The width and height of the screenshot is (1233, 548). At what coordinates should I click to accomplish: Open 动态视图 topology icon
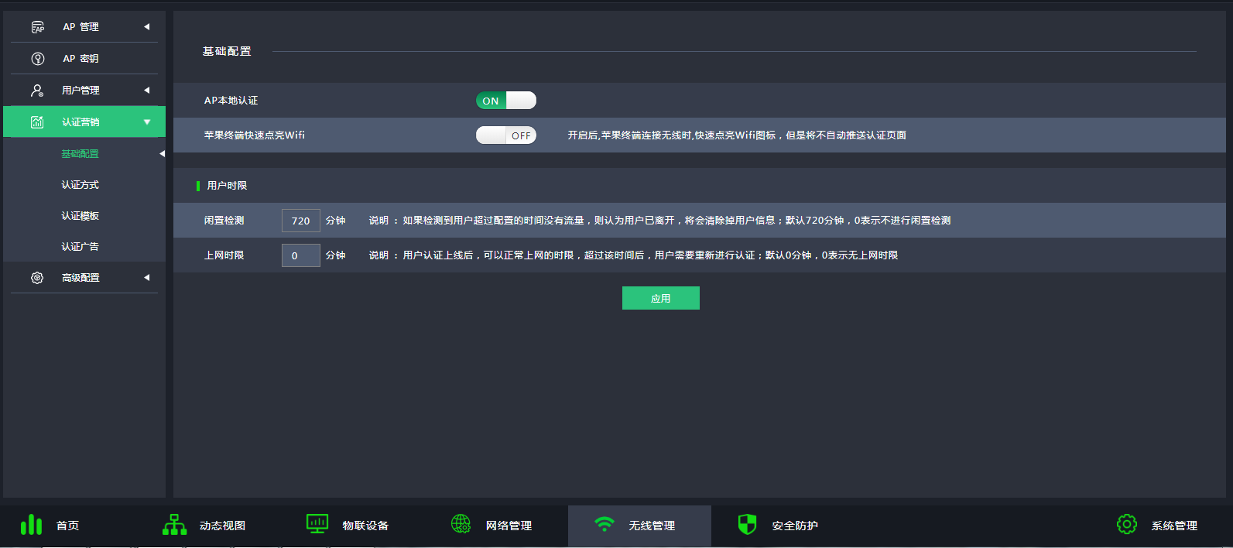click(174, 525)
